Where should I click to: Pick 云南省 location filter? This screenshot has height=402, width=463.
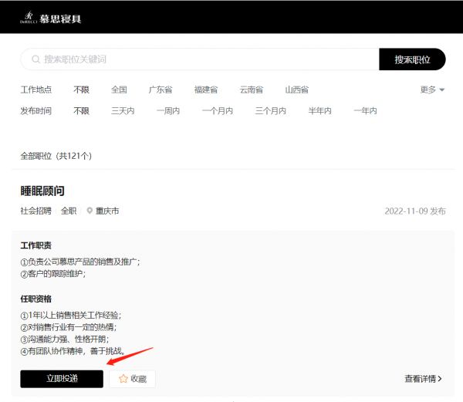pos(252,90)
